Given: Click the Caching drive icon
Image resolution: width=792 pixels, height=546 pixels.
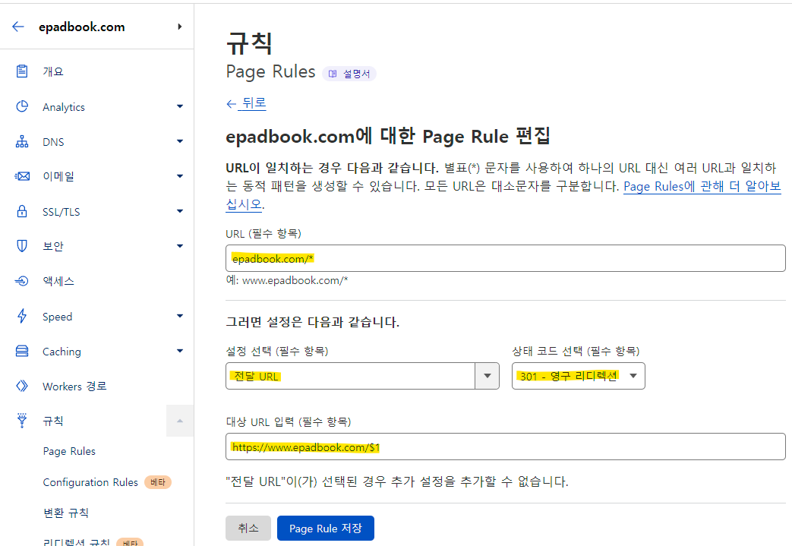Looking at the screenshot, I should click(x=22, y=352).
